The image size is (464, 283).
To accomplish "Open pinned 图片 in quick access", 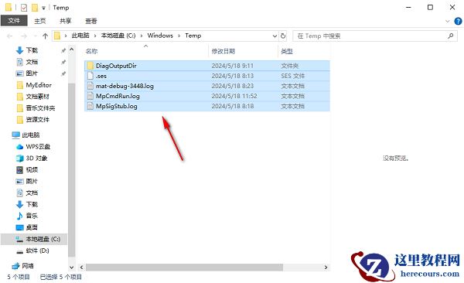I will (32, 73).
